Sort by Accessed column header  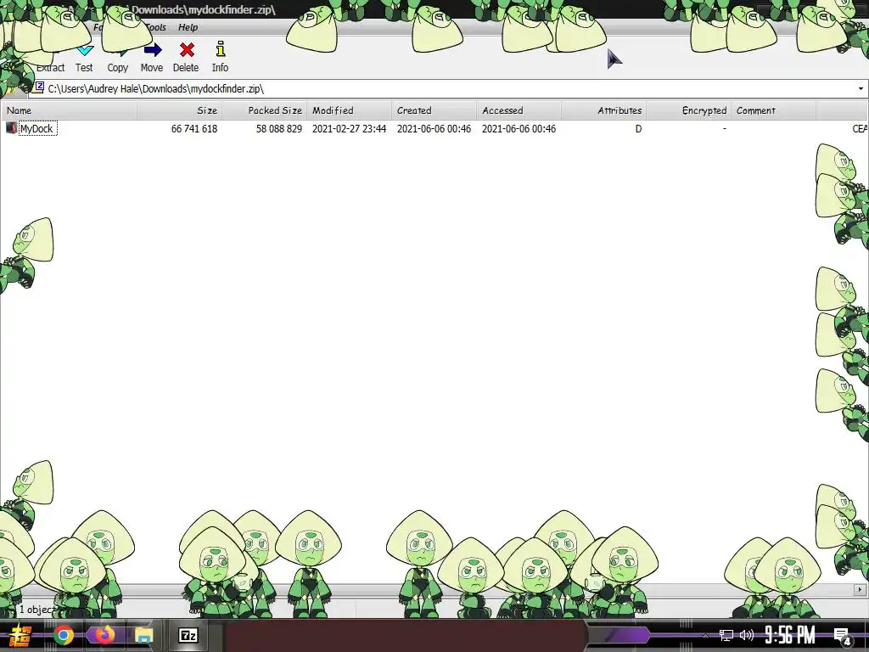519,110
